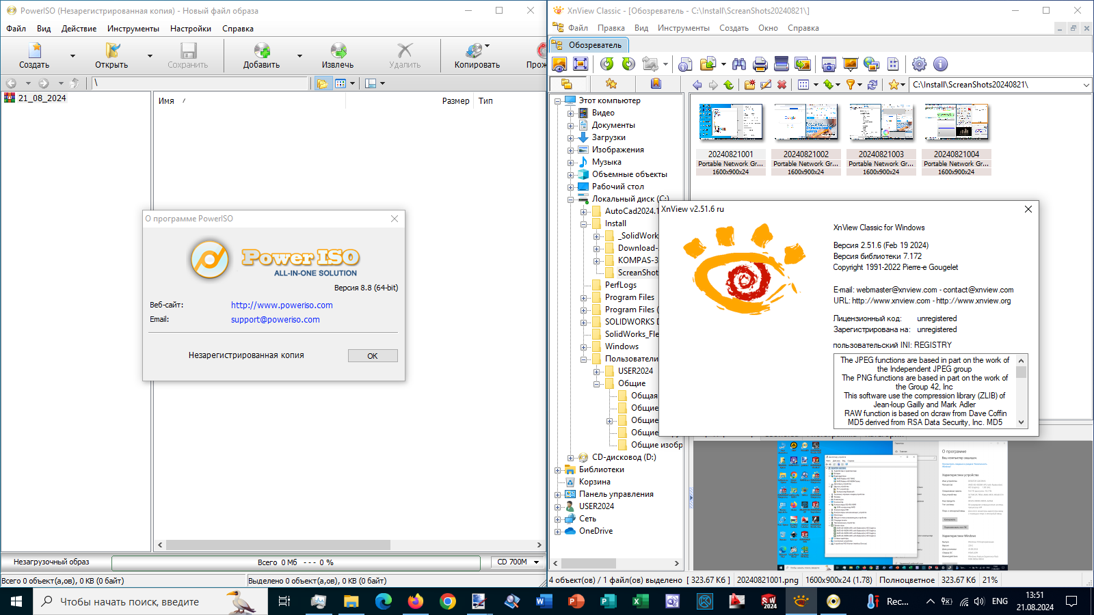Click the Копировать disc copy icon in PowerISO
Screen dimensions: 1094x615
pyautogui.click(x=475, y=51)
